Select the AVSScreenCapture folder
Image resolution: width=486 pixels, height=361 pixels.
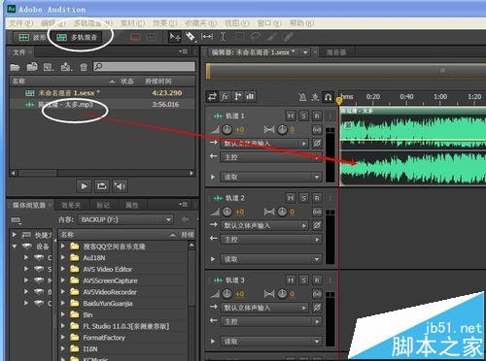[110, 280]
